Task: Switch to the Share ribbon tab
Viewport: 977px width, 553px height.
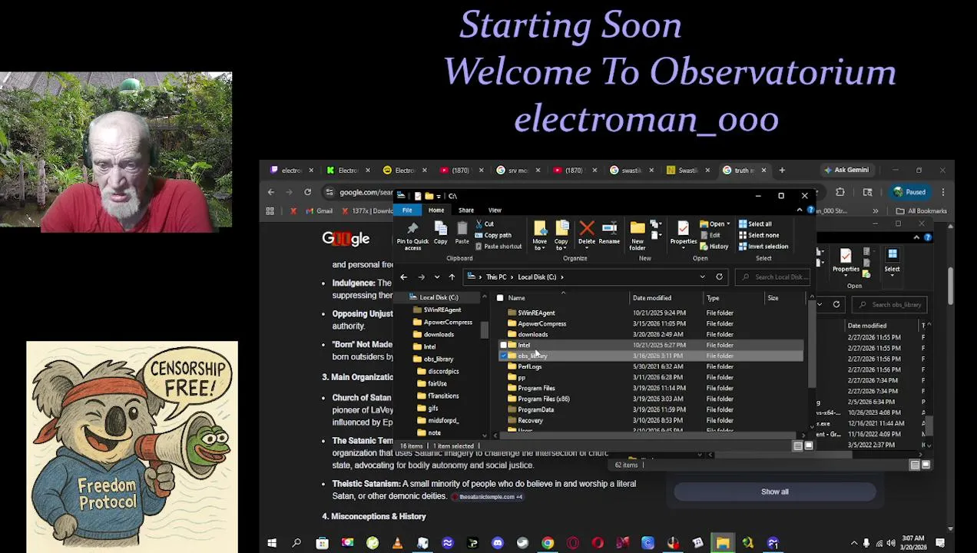Action: 466,210
